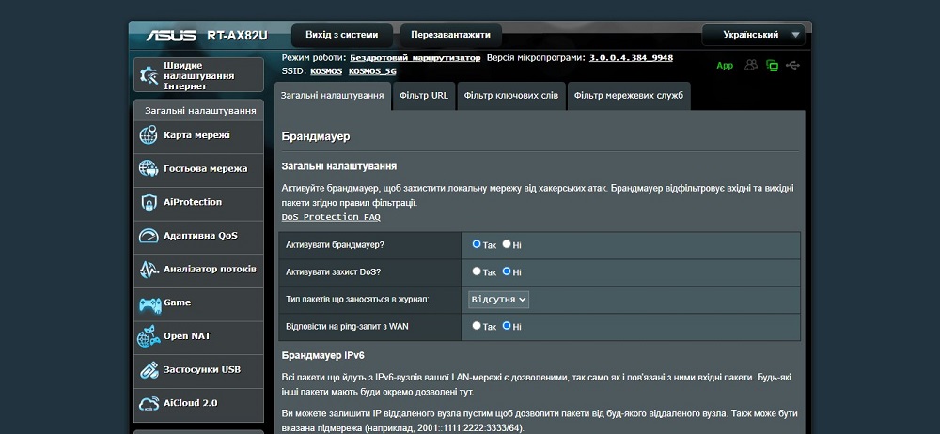
Task: Click the Карта мережі globe icon
Action: click(x=149, y=135)
